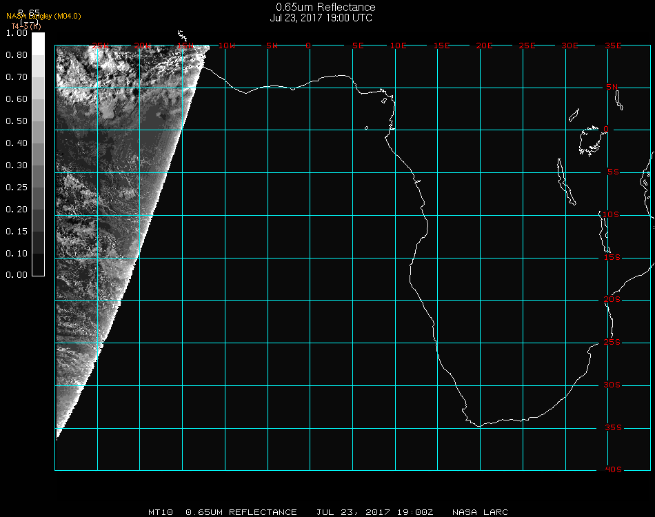
Task: Click the 25W longitude label
Action: [x=100, y=45]
